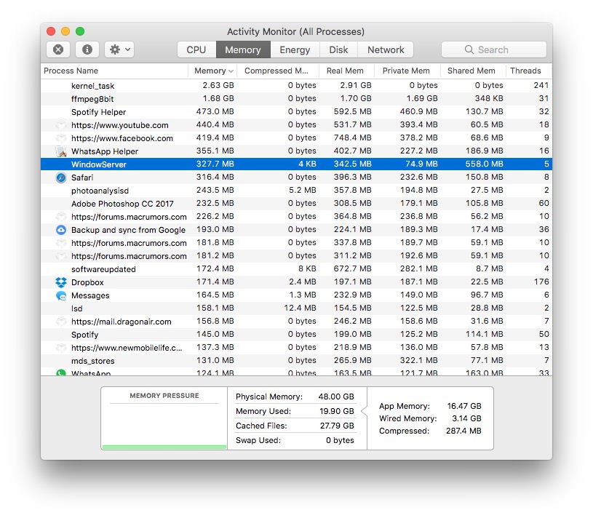Click the Quit Process (X) toolbar icon
The width and height of the screenshot is (593, 518).
click(58, 49)
